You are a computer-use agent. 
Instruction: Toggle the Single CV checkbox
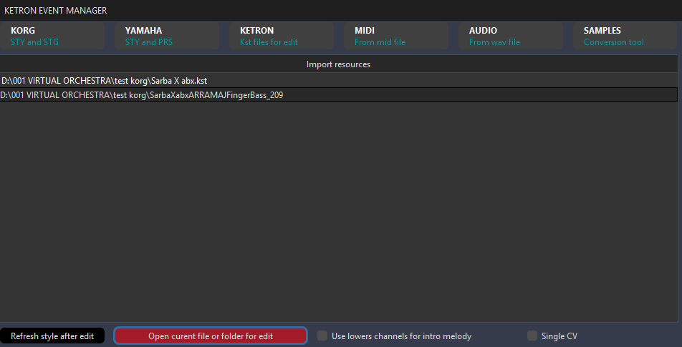coord(532,336)
